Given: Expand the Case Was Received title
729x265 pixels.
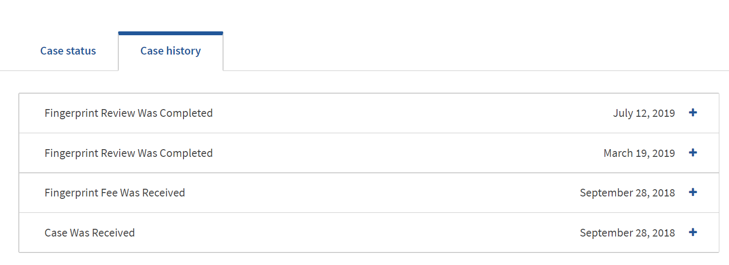Looking at the screenshot, I should [x=89, y=233].
